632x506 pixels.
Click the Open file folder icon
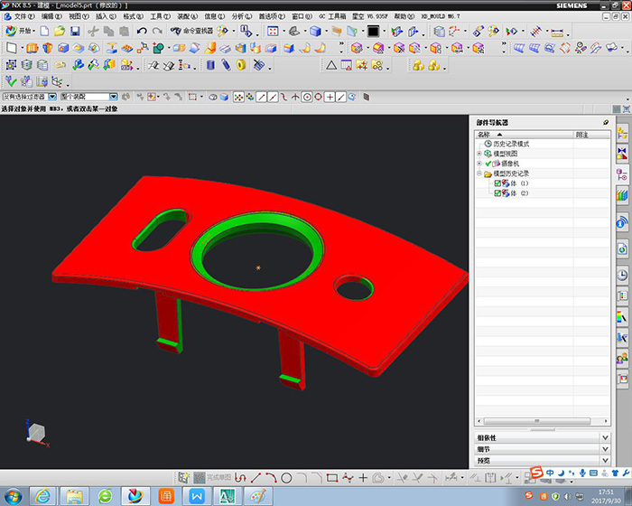[x=60, y=31]
